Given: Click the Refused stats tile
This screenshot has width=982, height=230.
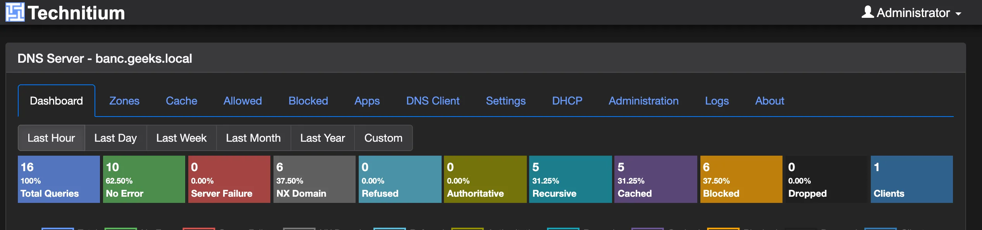Looking at the screenshot, I should (400, 179).
